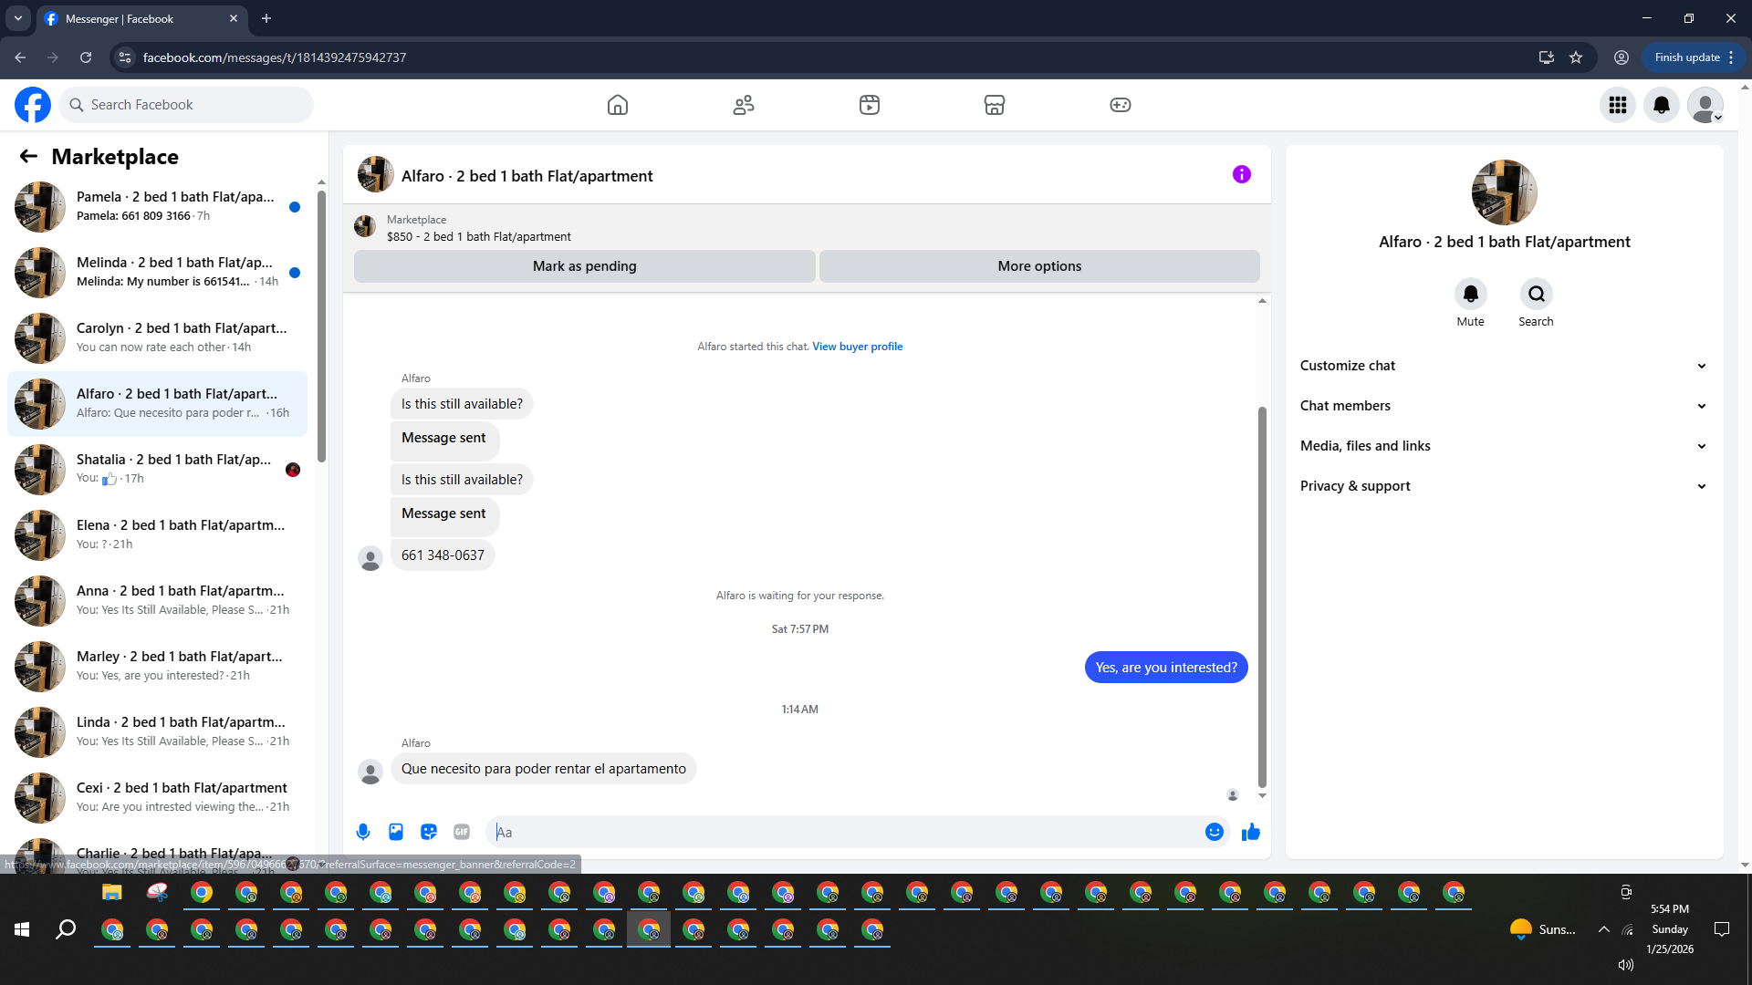This screenshot has width=1752, height=985.
Task: Open the taskbar clock showing 5:54 PM
Action: (x=1670, y=929)
